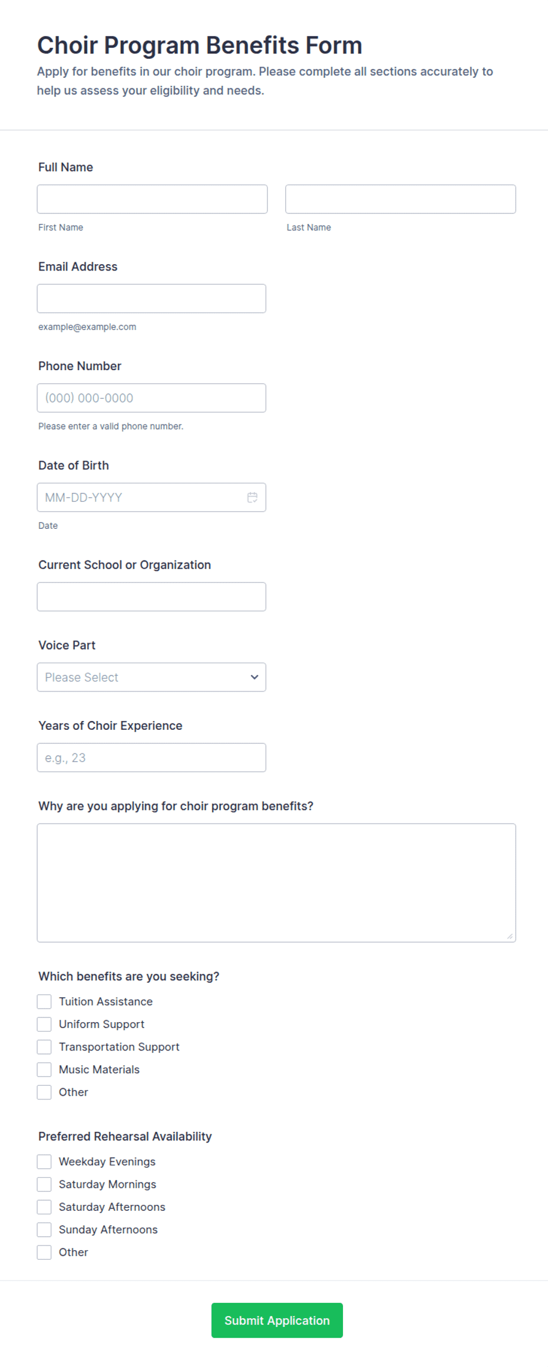Toggle Weekday Evenings availability
Viewport: 548px width, 1367px height.
[44, 1161]
